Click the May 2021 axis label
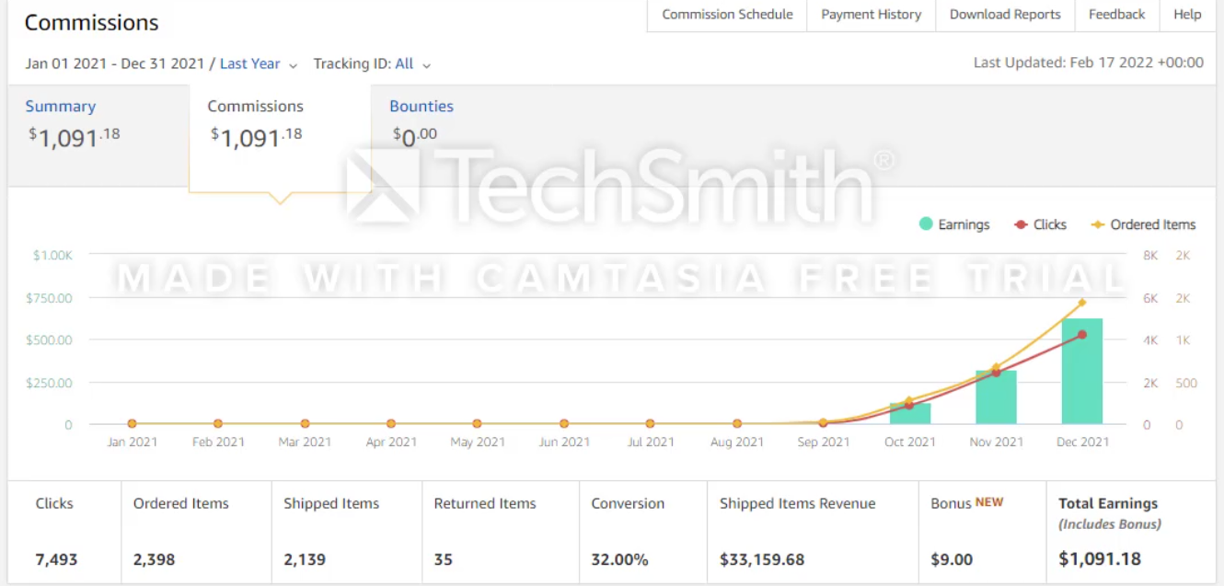The width and height of the screenshot is (1224, 586). [x=478, y=442]
